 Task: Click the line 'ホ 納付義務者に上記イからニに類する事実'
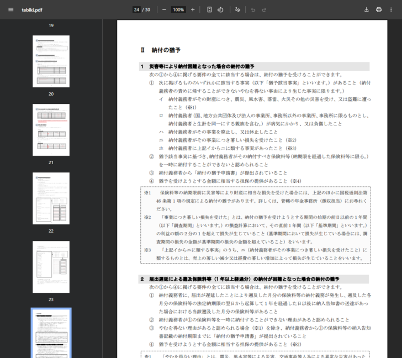point(228,148)
